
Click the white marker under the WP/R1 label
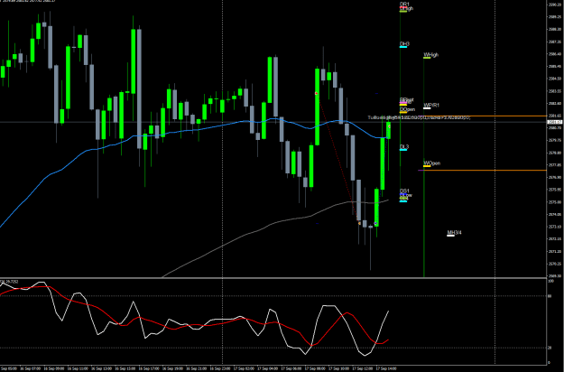tap(427, 108)
